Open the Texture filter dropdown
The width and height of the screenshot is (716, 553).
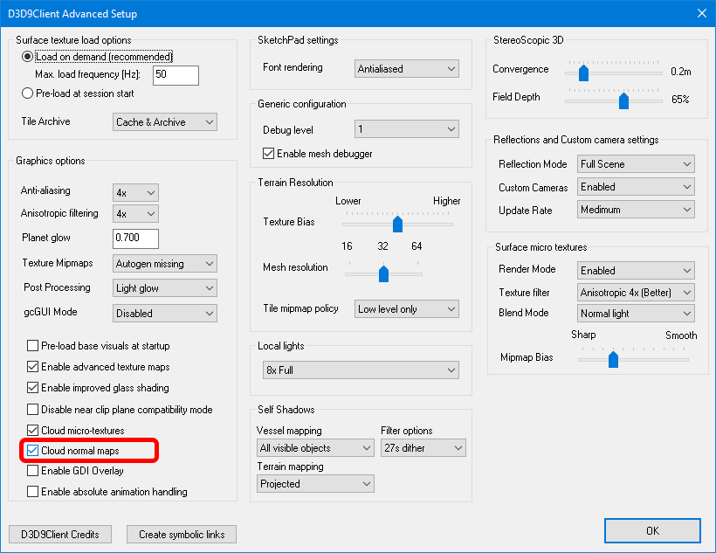click(x=636, y=293)
